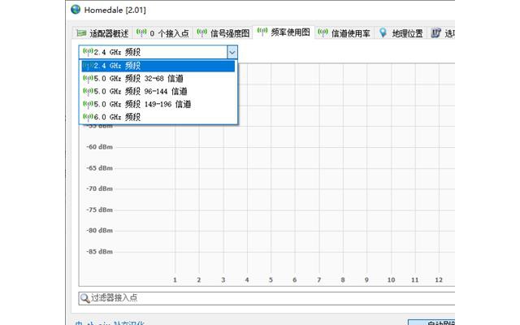The image size is (520, 325).
Task: Click the -85 dBm axis label
Action: pos(99,252)
